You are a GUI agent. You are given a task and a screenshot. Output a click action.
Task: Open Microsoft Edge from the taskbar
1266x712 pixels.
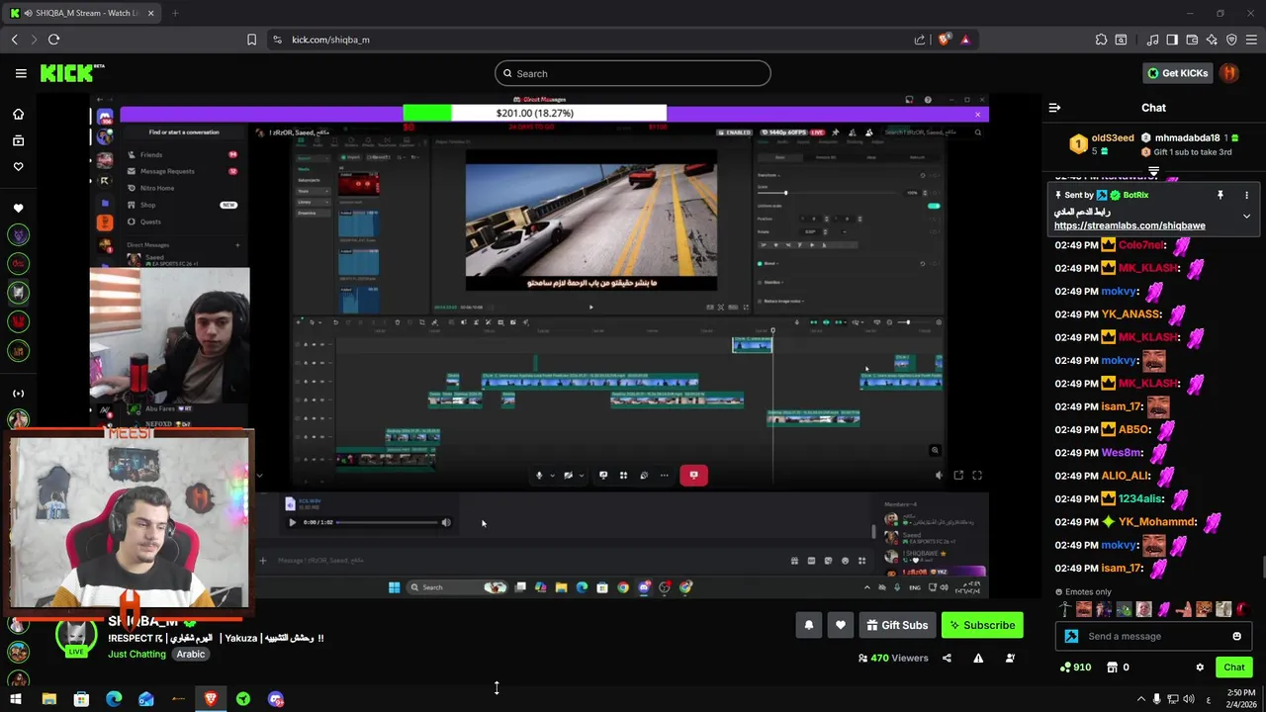click(x=114, y=699)
